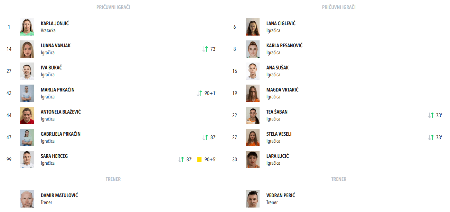The image size is (450, 212).
Task: Click the Luana Vanjak name link
Action: click(x=56, y=46)
